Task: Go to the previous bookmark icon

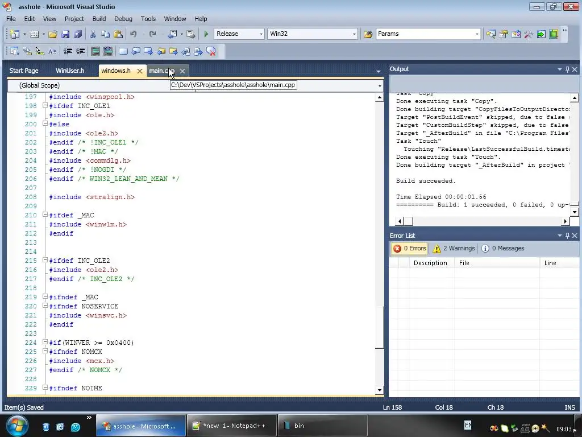Action: (136, 51)
